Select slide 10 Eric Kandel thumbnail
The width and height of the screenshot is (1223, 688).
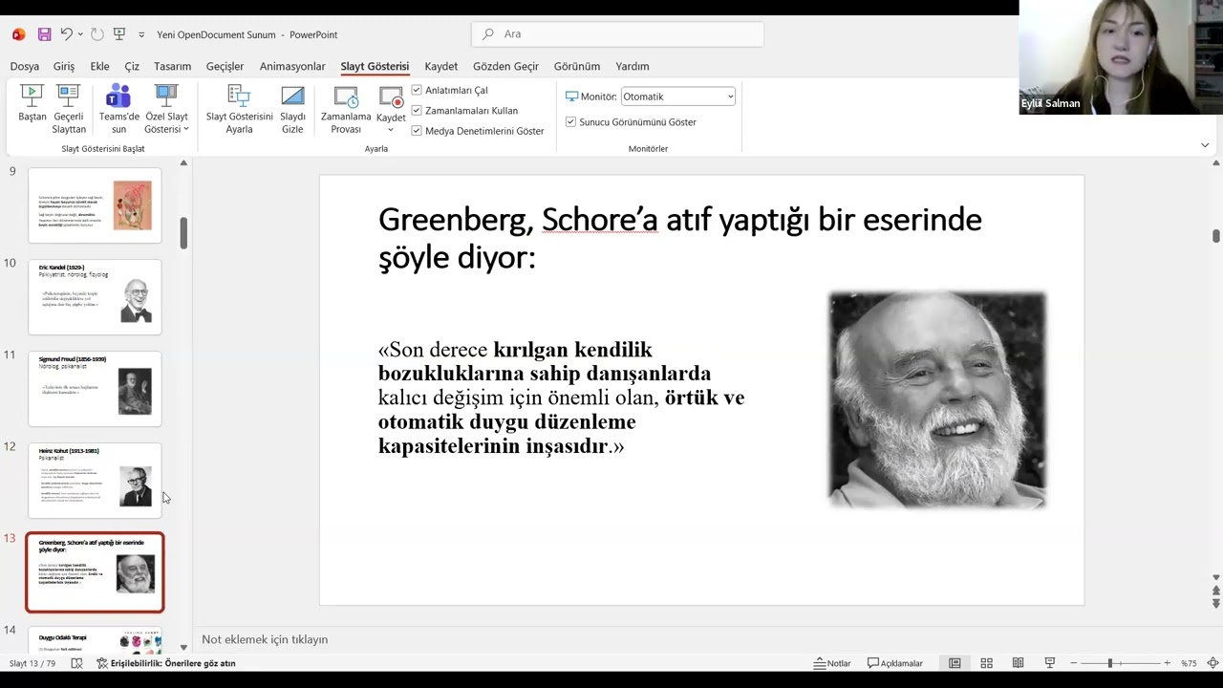click(x=95, y=296)
